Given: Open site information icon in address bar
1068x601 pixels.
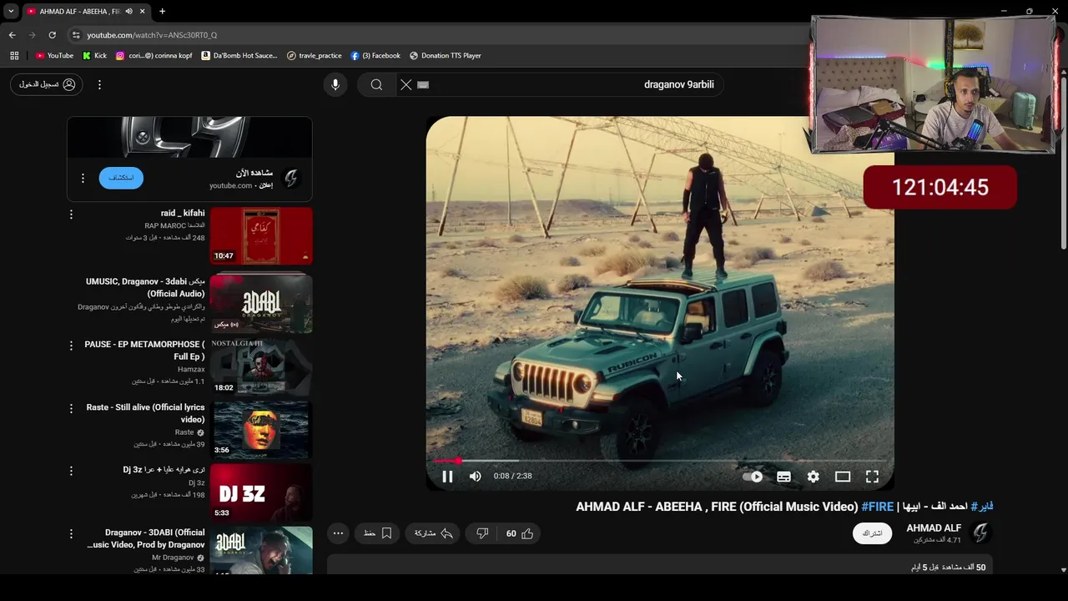Looking at the screenshot, I should coord(76,35).
